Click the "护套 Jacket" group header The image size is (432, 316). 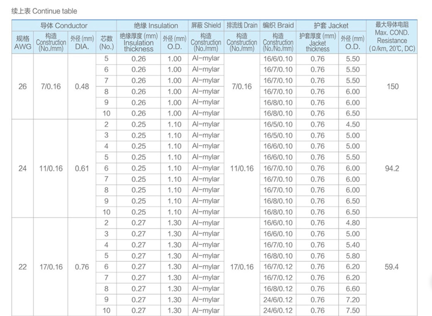(x=331, y=26)
